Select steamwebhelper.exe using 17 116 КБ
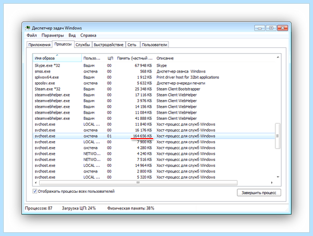 tap(154, 95)
